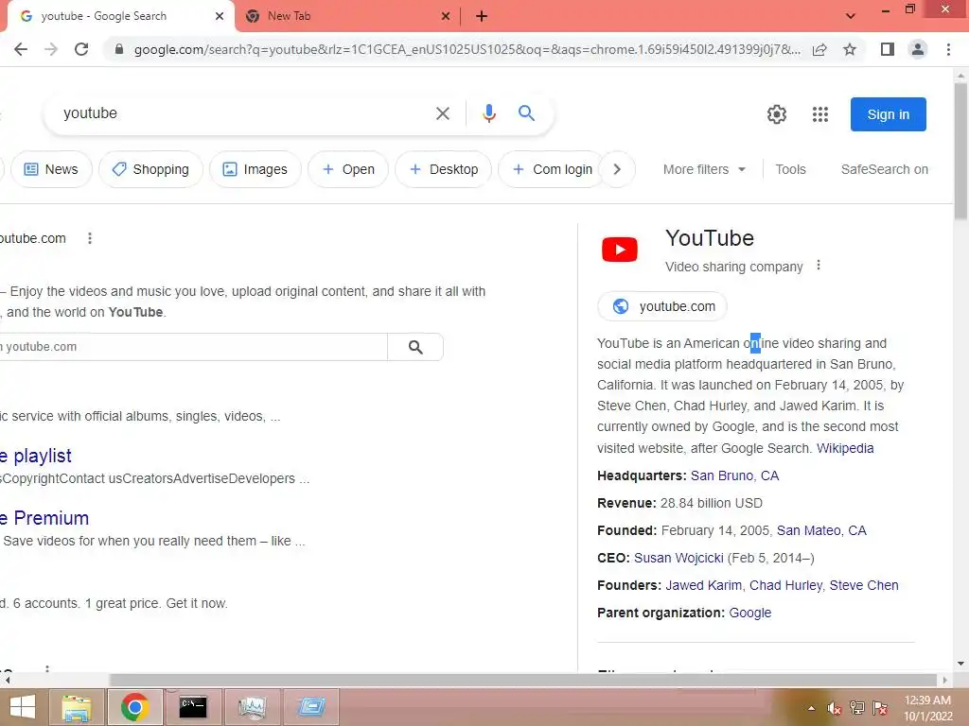
Task: Open the Windows Start button
Action: coord(23,707)
